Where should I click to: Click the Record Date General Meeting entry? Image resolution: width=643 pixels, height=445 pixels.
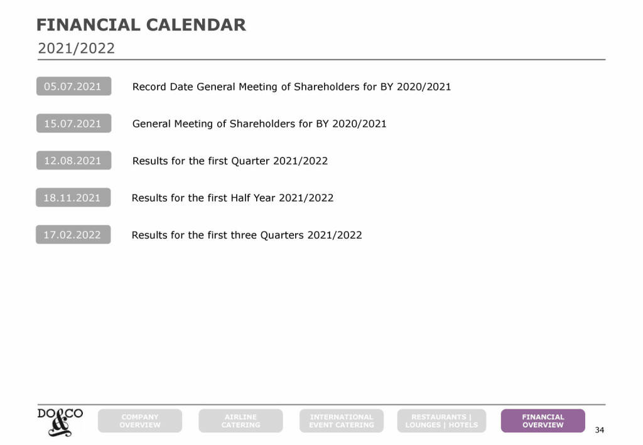click(291, 87)
